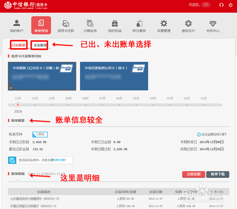
Task: Open 会员中心 diamond member center icon
Action: [213, 26]
